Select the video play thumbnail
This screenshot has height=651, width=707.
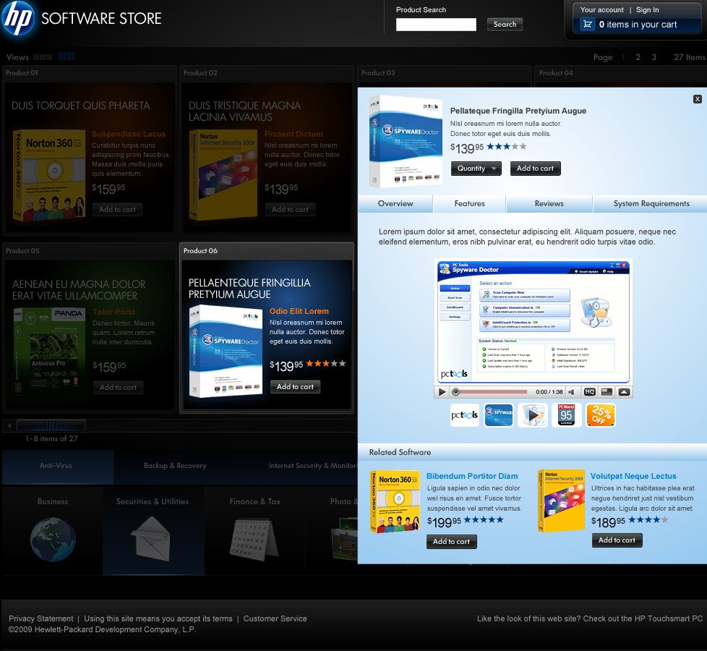click(x=533, y=415)
